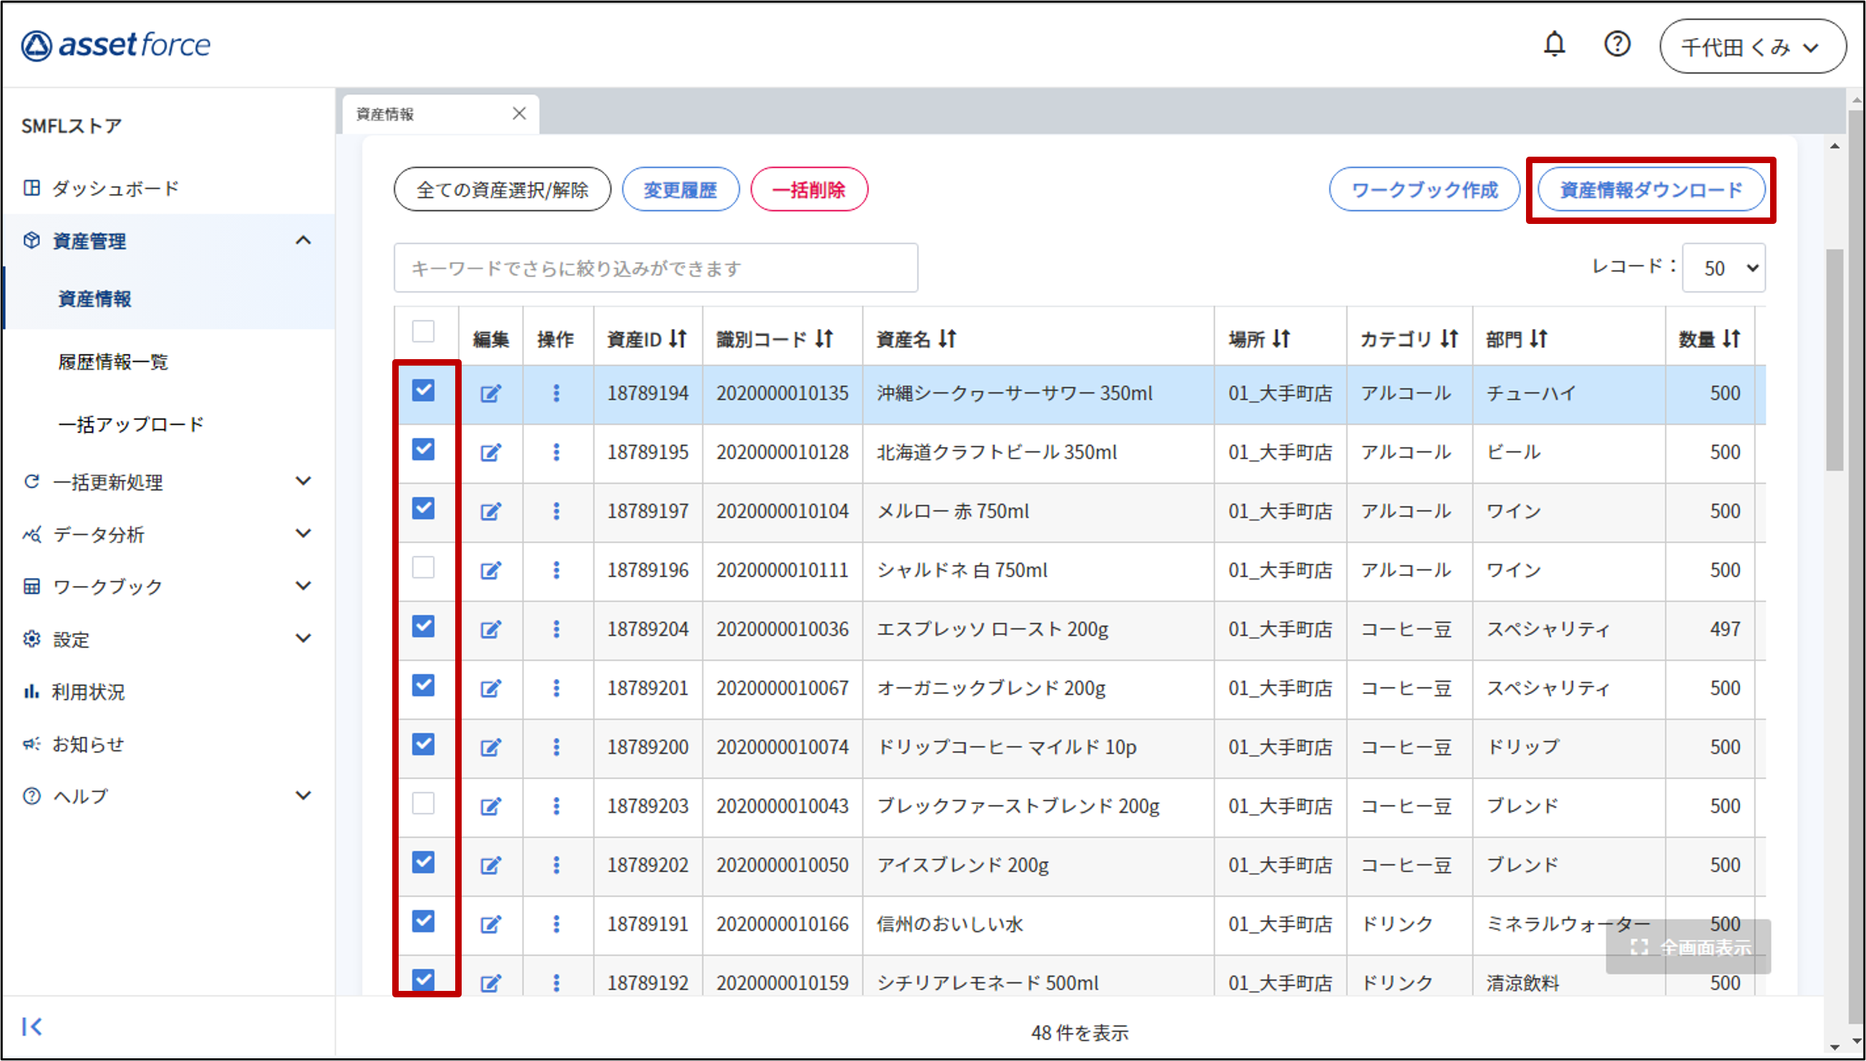
Task: Open 履歴情報一覧 in the sidebar
Action: click(x=113, y=361)
